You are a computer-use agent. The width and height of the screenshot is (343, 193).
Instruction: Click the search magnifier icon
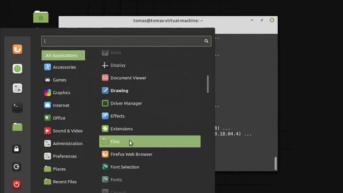(206, 41)
